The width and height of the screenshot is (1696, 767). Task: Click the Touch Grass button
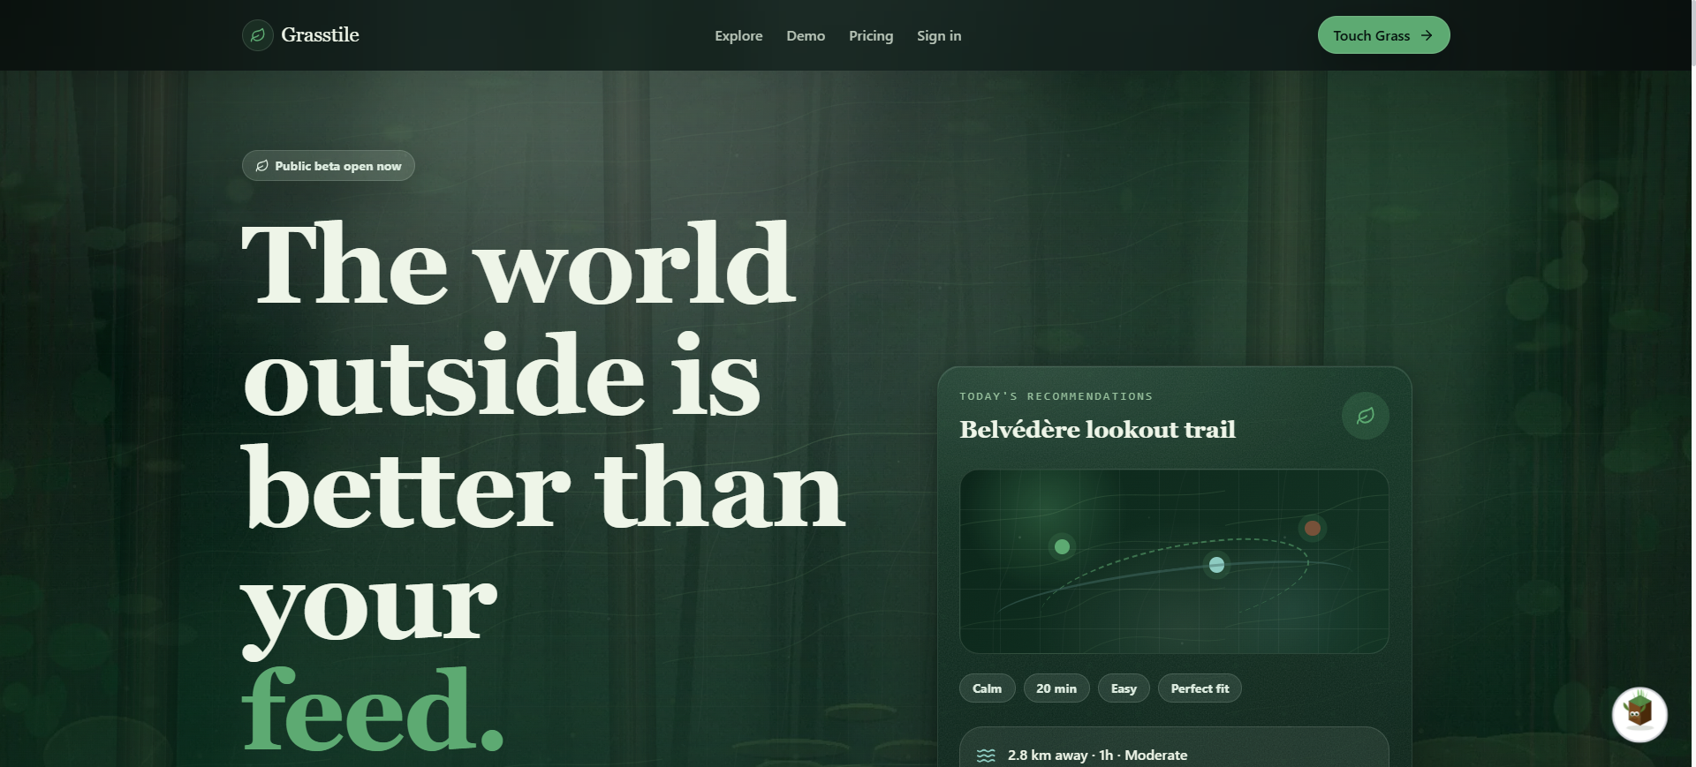[1383, 35]
